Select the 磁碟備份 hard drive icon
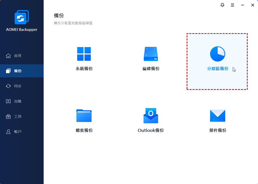Image resolution: width=258 pixels, height=184 pixels. [151, 54]
